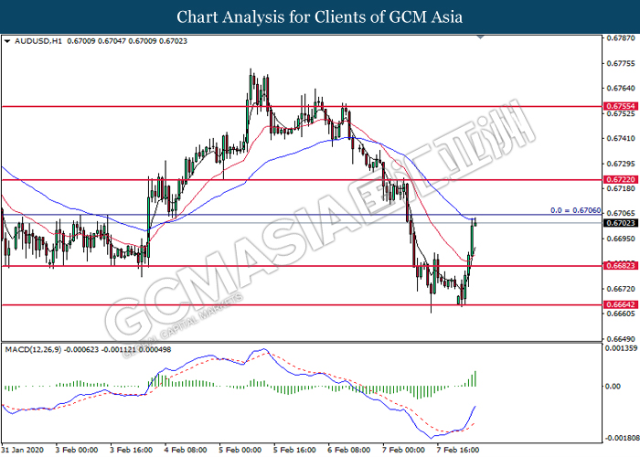This screenshot has width=640, height=457.
Task: Click the chart shift marker triangle at top
Action: click(x=480, y=37)
